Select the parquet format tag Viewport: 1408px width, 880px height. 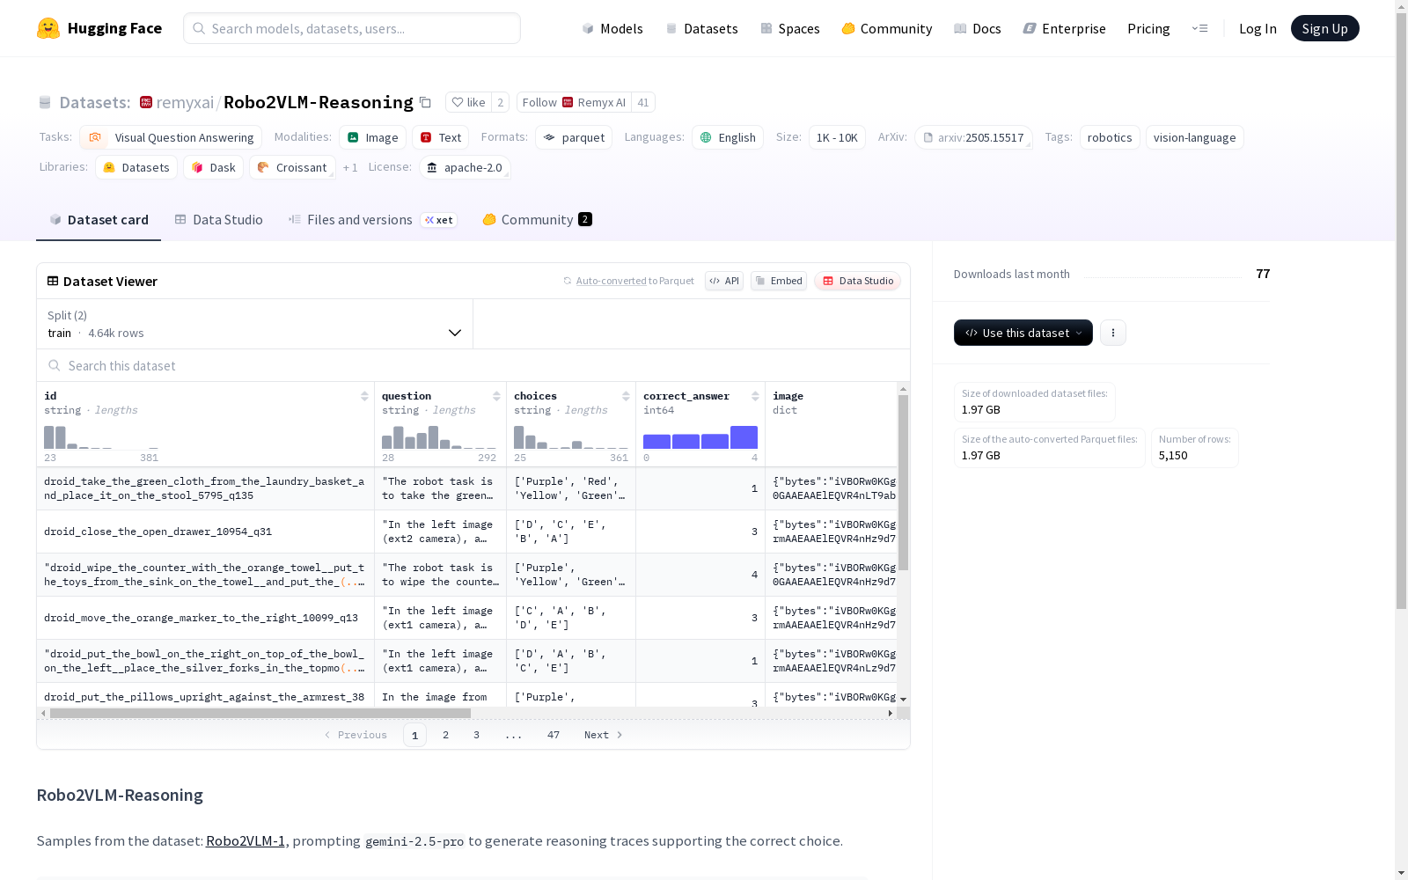click(574, 137)
